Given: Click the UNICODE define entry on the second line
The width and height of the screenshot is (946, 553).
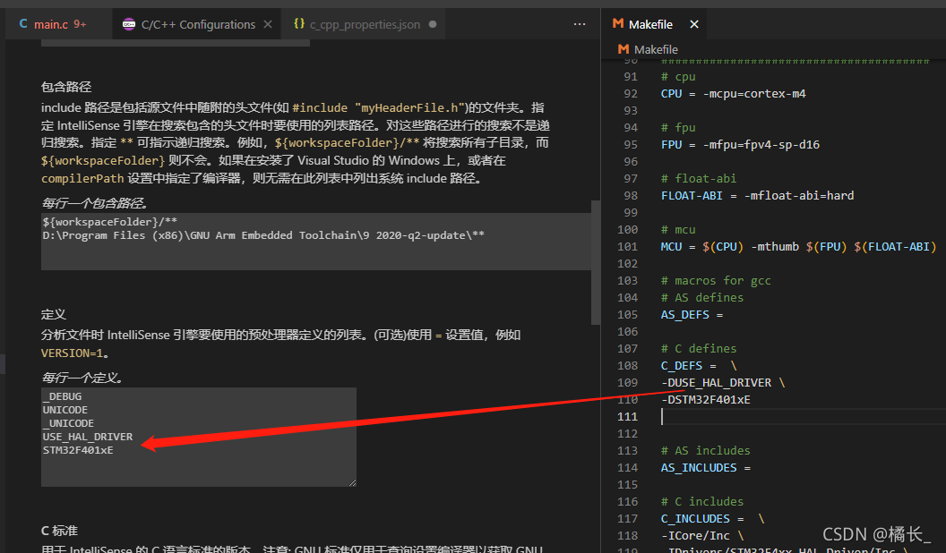Looking at the screenshot, I should (65, 410).
